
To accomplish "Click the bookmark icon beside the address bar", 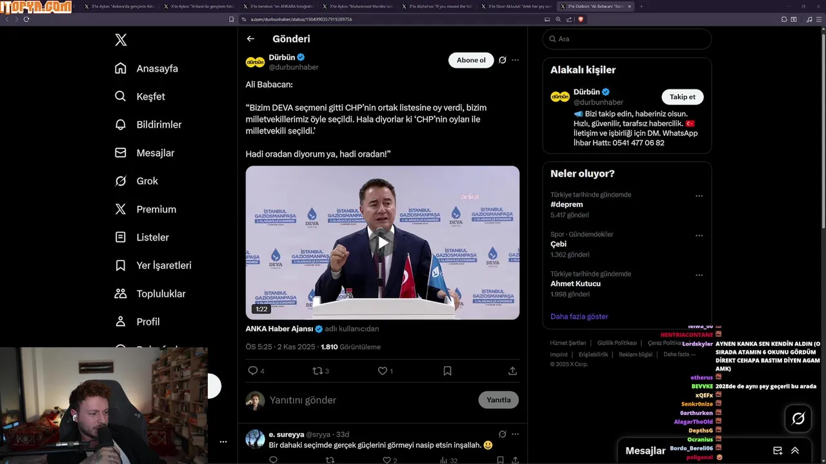I will pyautogui.click(x=232, y=19).
